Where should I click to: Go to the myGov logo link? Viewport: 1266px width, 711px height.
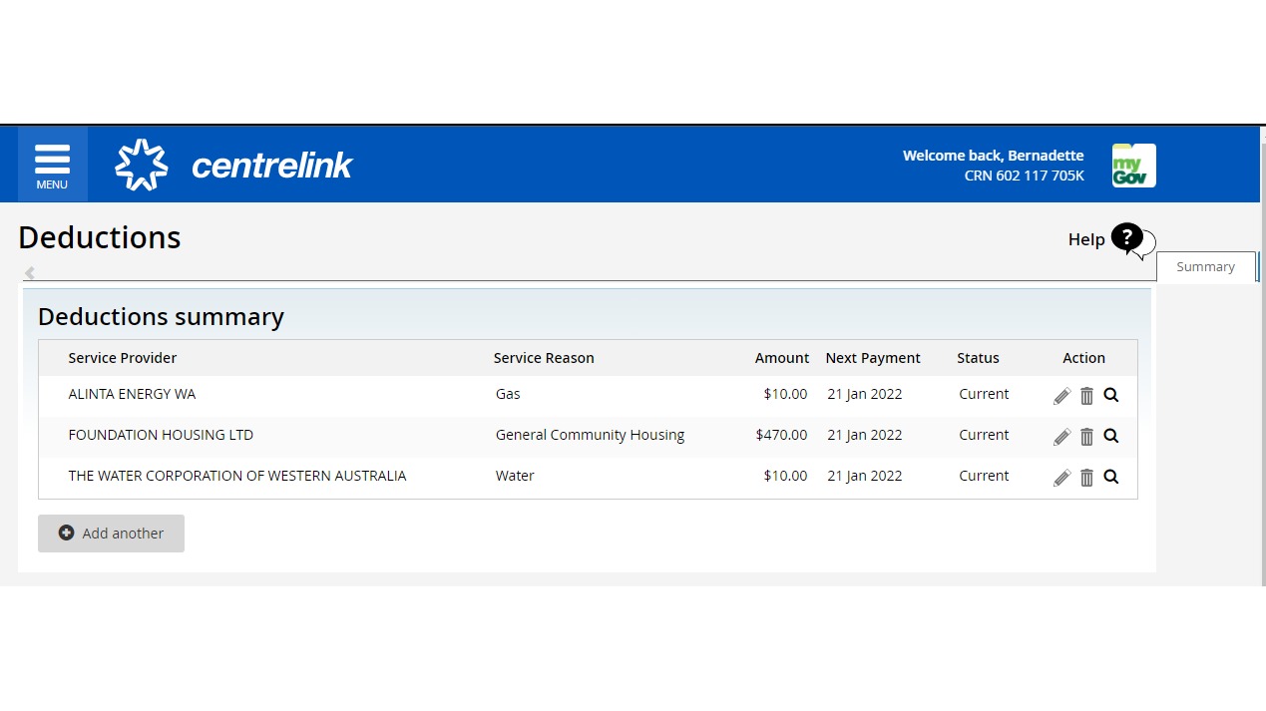(1133, 166)
